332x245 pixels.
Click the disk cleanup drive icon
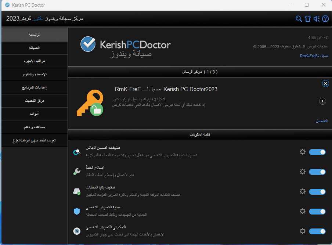(x=77, y=191)
